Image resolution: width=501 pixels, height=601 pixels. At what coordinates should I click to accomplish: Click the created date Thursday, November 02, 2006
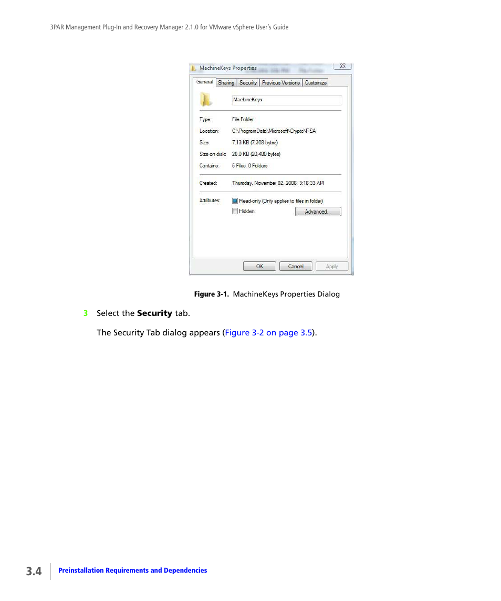click(278, 183)
